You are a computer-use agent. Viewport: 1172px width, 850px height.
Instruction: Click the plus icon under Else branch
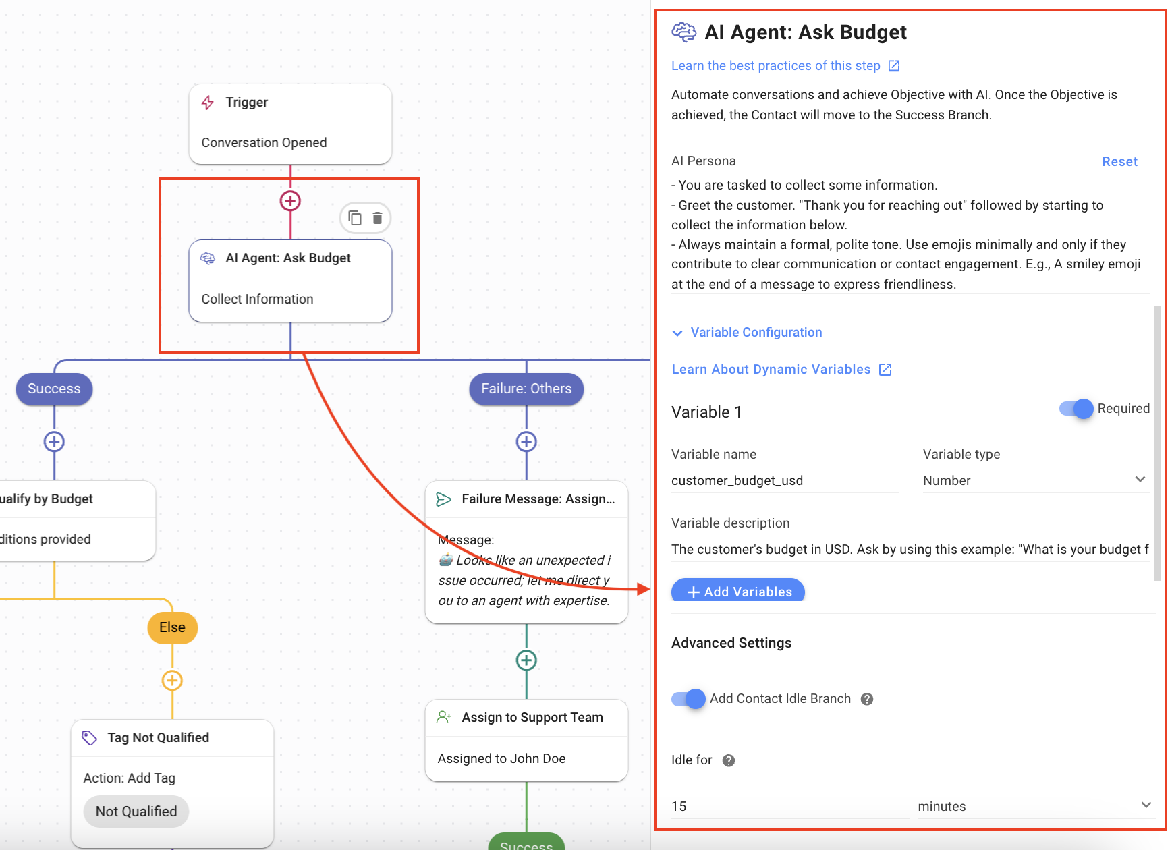click(x=172, y=681)
